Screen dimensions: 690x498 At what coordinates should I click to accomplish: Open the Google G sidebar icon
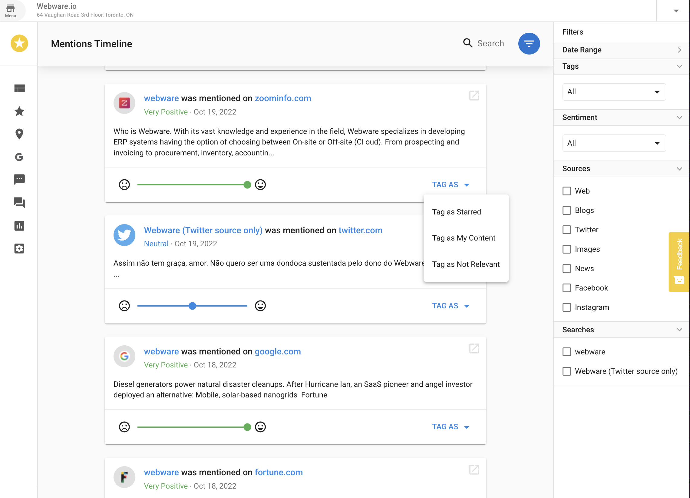(x=19, y=157)
